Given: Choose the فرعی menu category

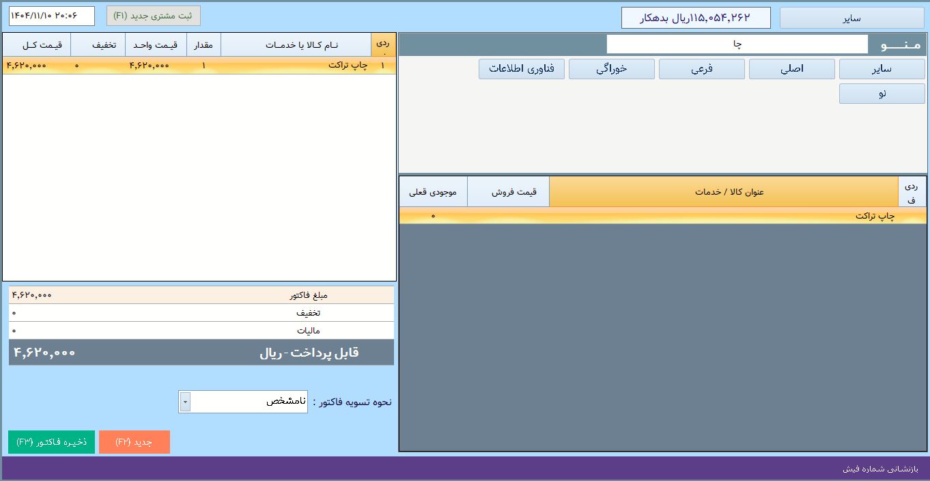Looking at the screenshot, I should click(x=701, y=69).
